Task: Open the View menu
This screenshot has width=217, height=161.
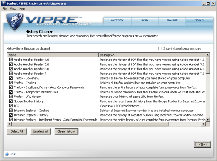Action: coord(13,9)
